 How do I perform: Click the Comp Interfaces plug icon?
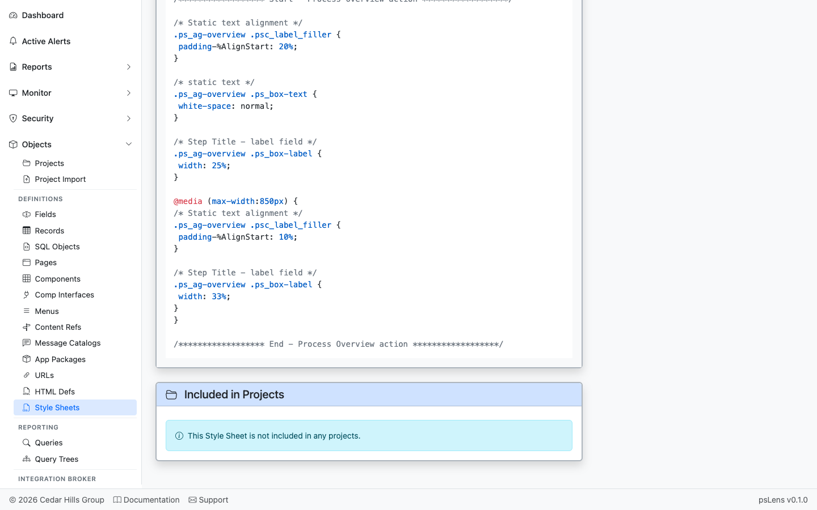(x=27, y=295)
